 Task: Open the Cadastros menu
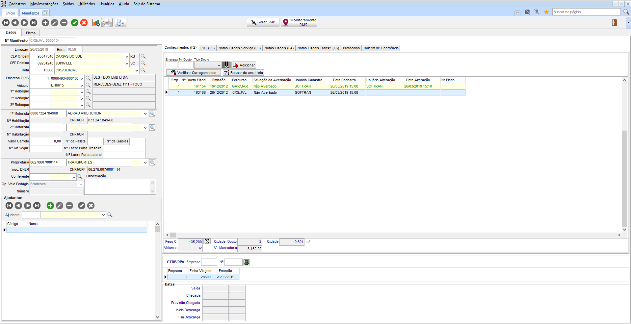coord(17,4)
